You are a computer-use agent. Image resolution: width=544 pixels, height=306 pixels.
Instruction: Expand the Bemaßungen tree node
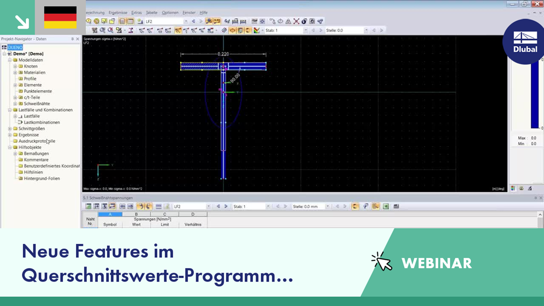click(15, 154)
